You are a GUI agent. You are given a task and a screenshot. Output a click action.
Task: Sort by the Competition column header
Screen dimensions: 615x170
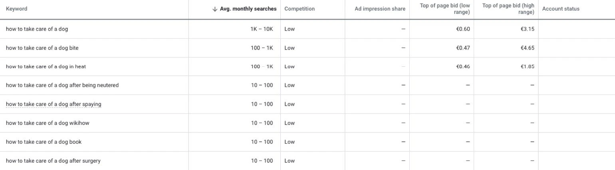300,9
